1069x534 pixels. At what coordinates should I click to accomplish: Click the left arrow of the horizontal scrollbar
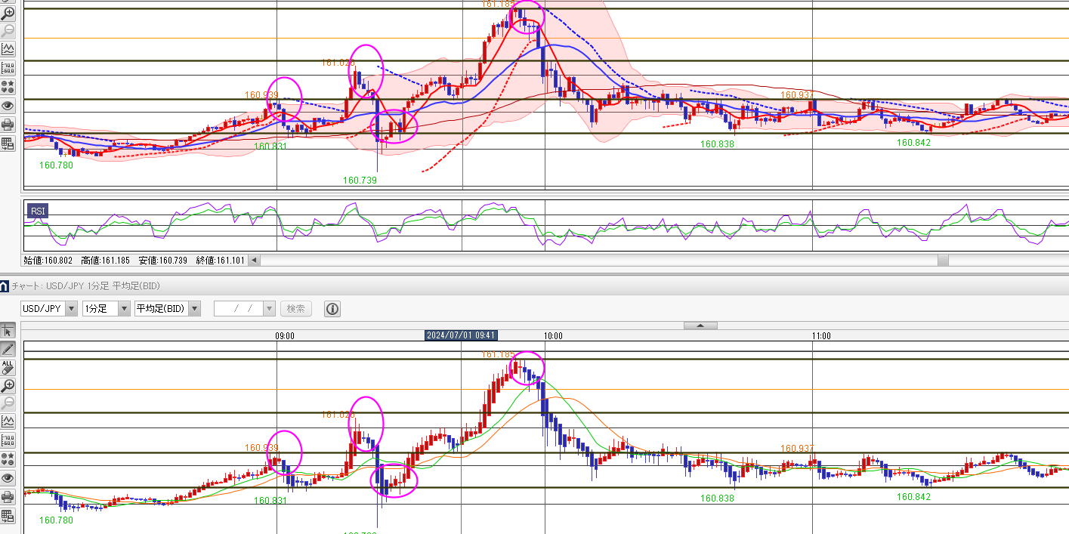pyautogui.click(x=254, y=261)
